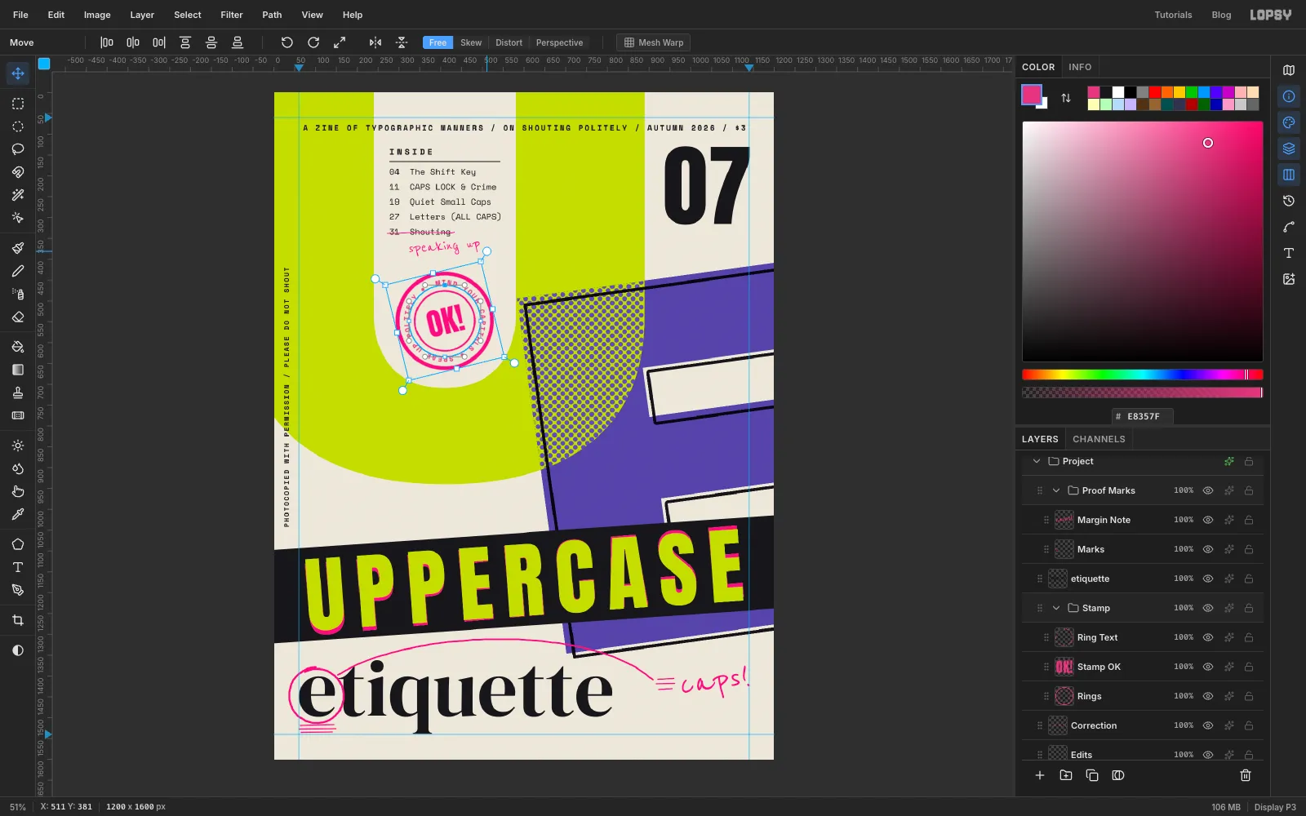Choose the eyedropper tool
The height and width of the screenshot is (816, 1306).
click(18, 514)
